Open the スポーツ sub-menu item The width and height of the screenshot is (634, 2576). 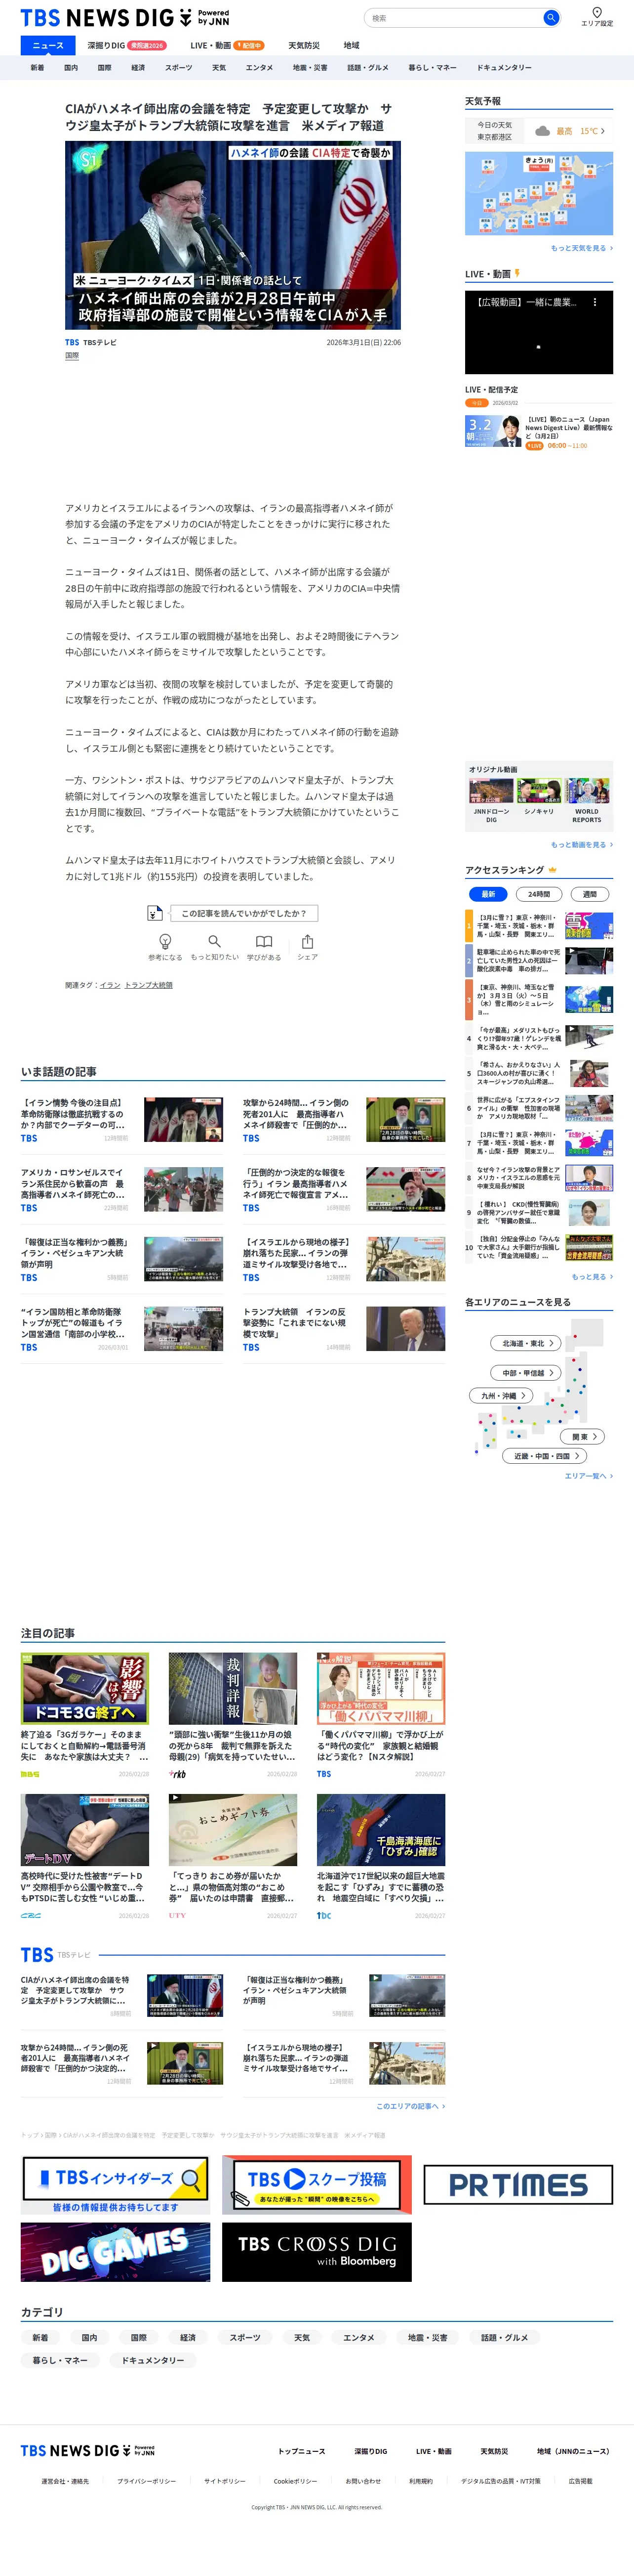[x=179, y=68]
